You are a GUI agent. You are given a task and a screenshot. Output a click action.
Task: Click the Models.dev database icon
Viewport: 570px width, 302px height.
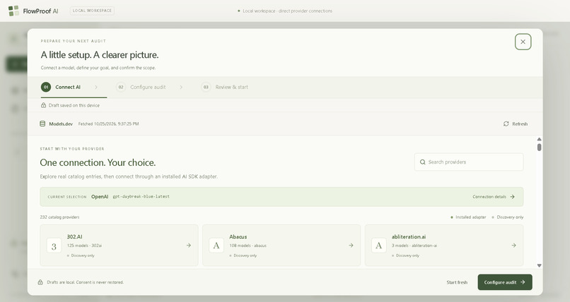[x=42, y=123]
